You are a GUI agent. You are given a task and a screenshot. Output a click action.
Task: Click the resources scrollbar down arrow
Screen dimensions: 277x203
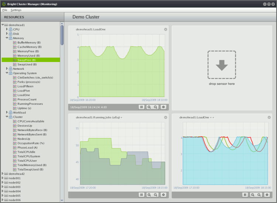pos(62,200)
